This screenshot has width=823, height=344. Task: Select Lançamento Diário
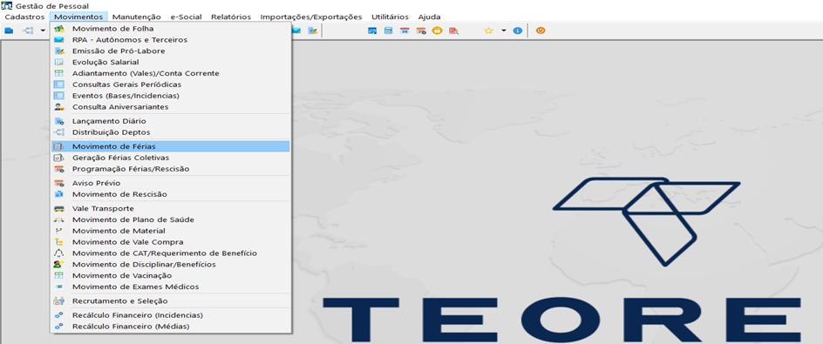(x=170, y=121)
